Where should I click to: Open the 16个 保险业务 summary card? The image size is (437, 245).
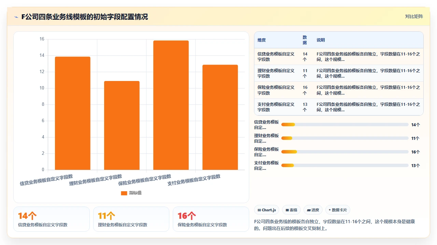(x=211, y=219)
